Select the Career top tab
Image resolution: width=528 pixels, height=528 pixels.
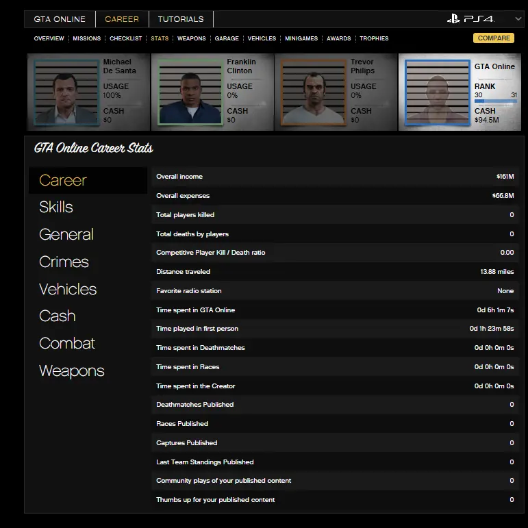(122, 19)
